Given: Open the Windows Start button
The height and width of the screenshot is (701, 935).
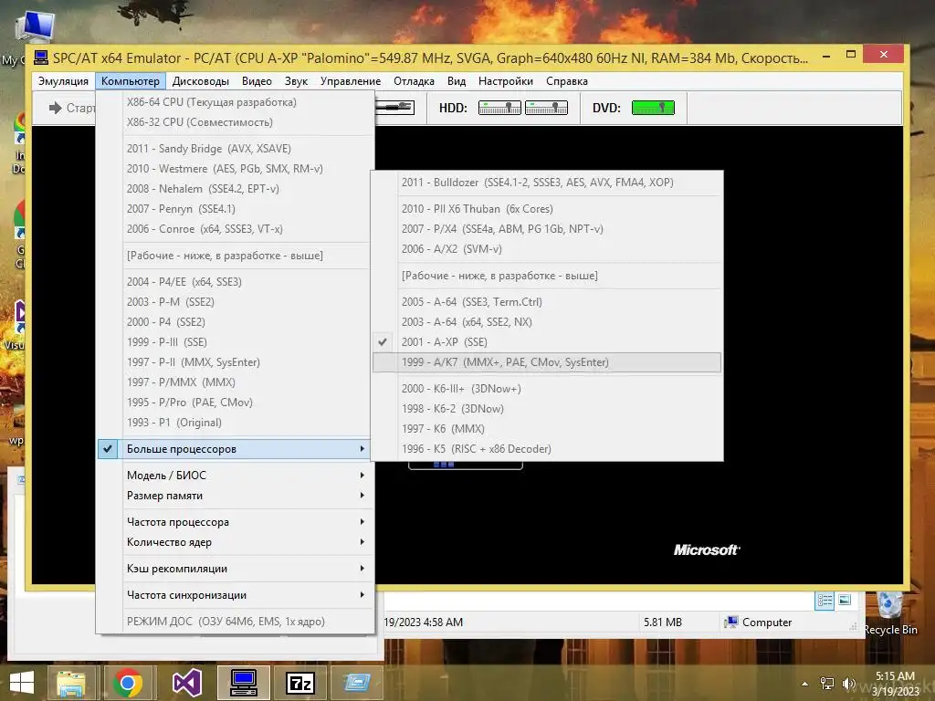Looking at the screenshot, I should point(22,683).
